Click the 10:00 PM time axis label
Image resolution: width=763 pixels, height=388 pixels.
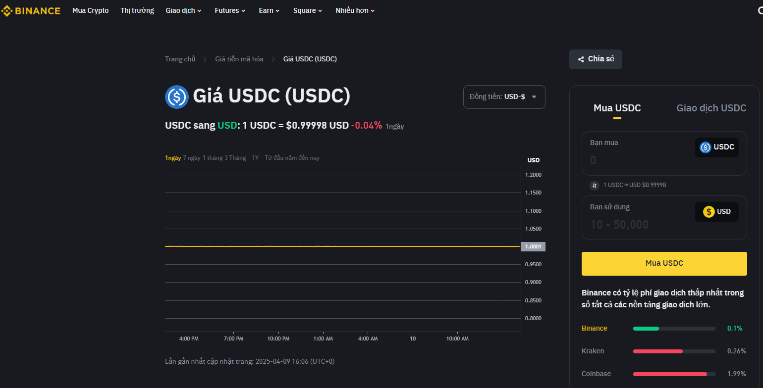(x=278, y=339)
